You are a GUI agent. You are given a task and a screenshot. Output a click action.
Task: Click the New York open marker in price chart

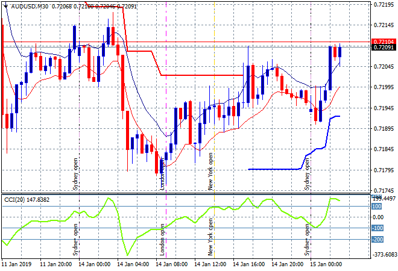click(x=210, y=170)
